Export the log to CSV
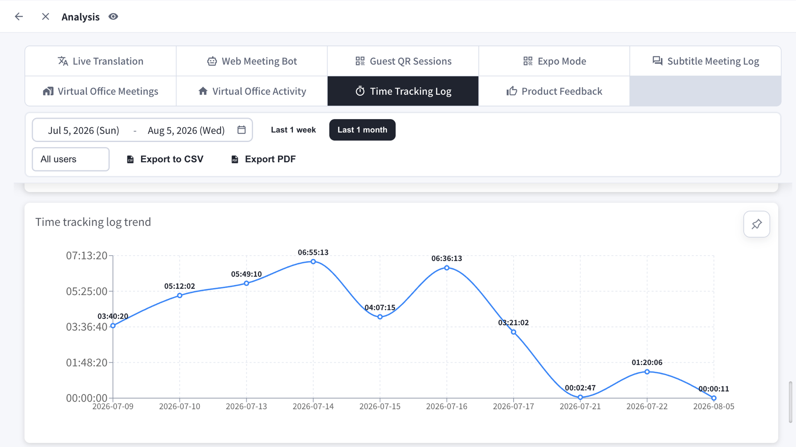 click(x=165, y=159)
